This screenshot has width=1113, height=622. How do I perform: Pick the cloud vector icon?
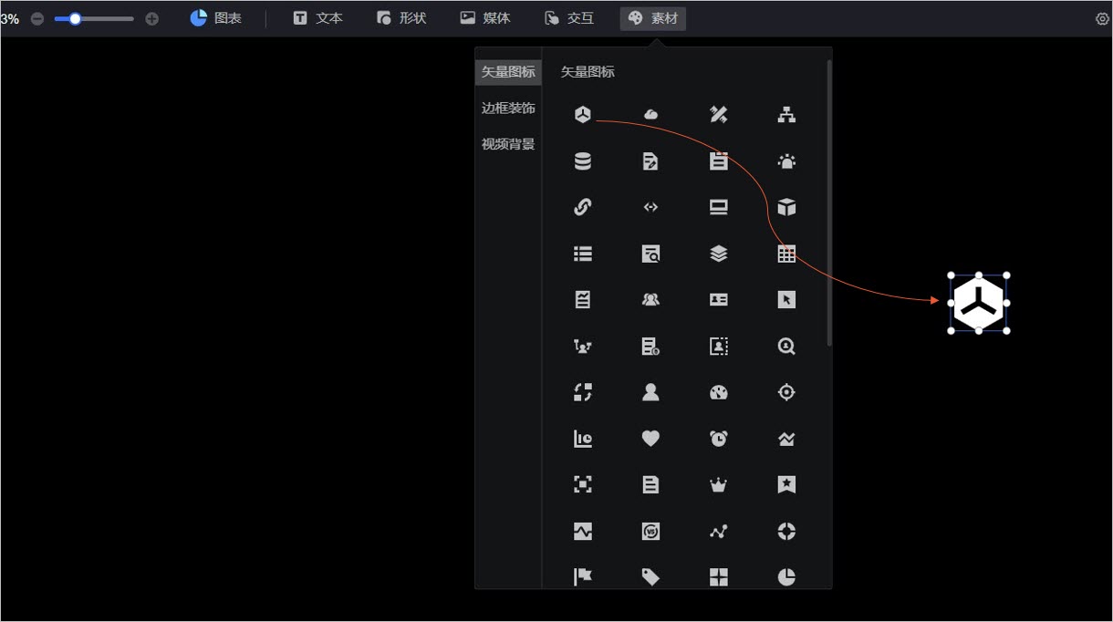650,114
